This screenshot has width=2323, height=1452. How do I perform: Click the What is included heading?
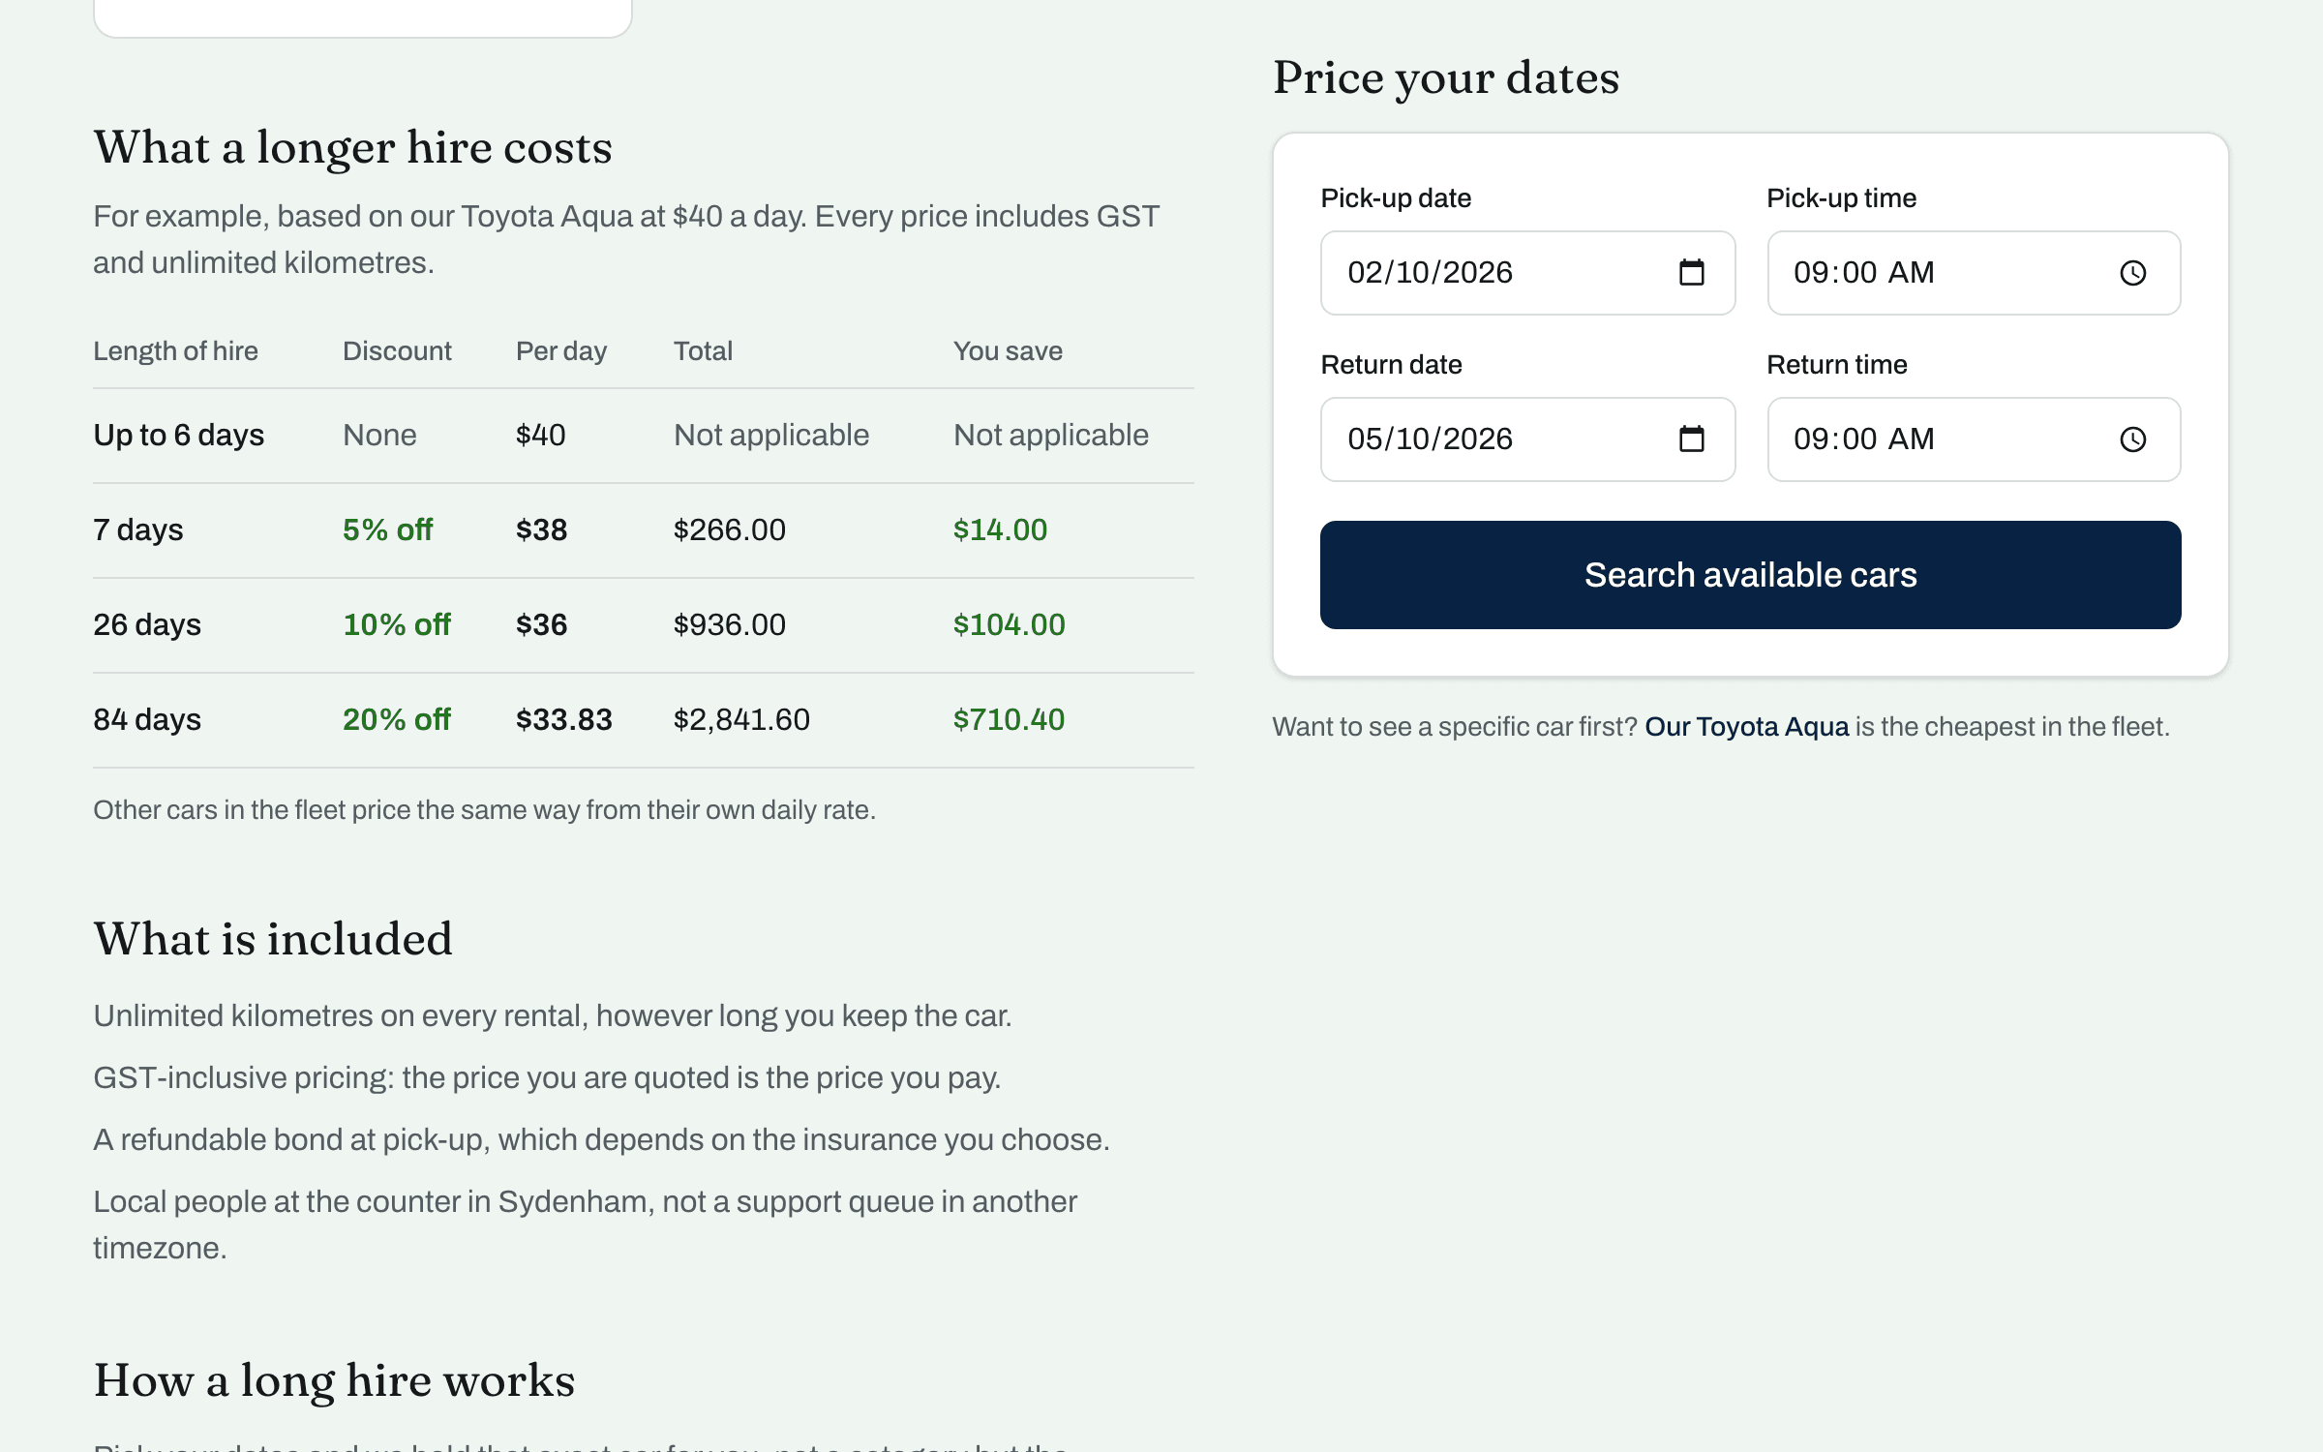[273, 940]
